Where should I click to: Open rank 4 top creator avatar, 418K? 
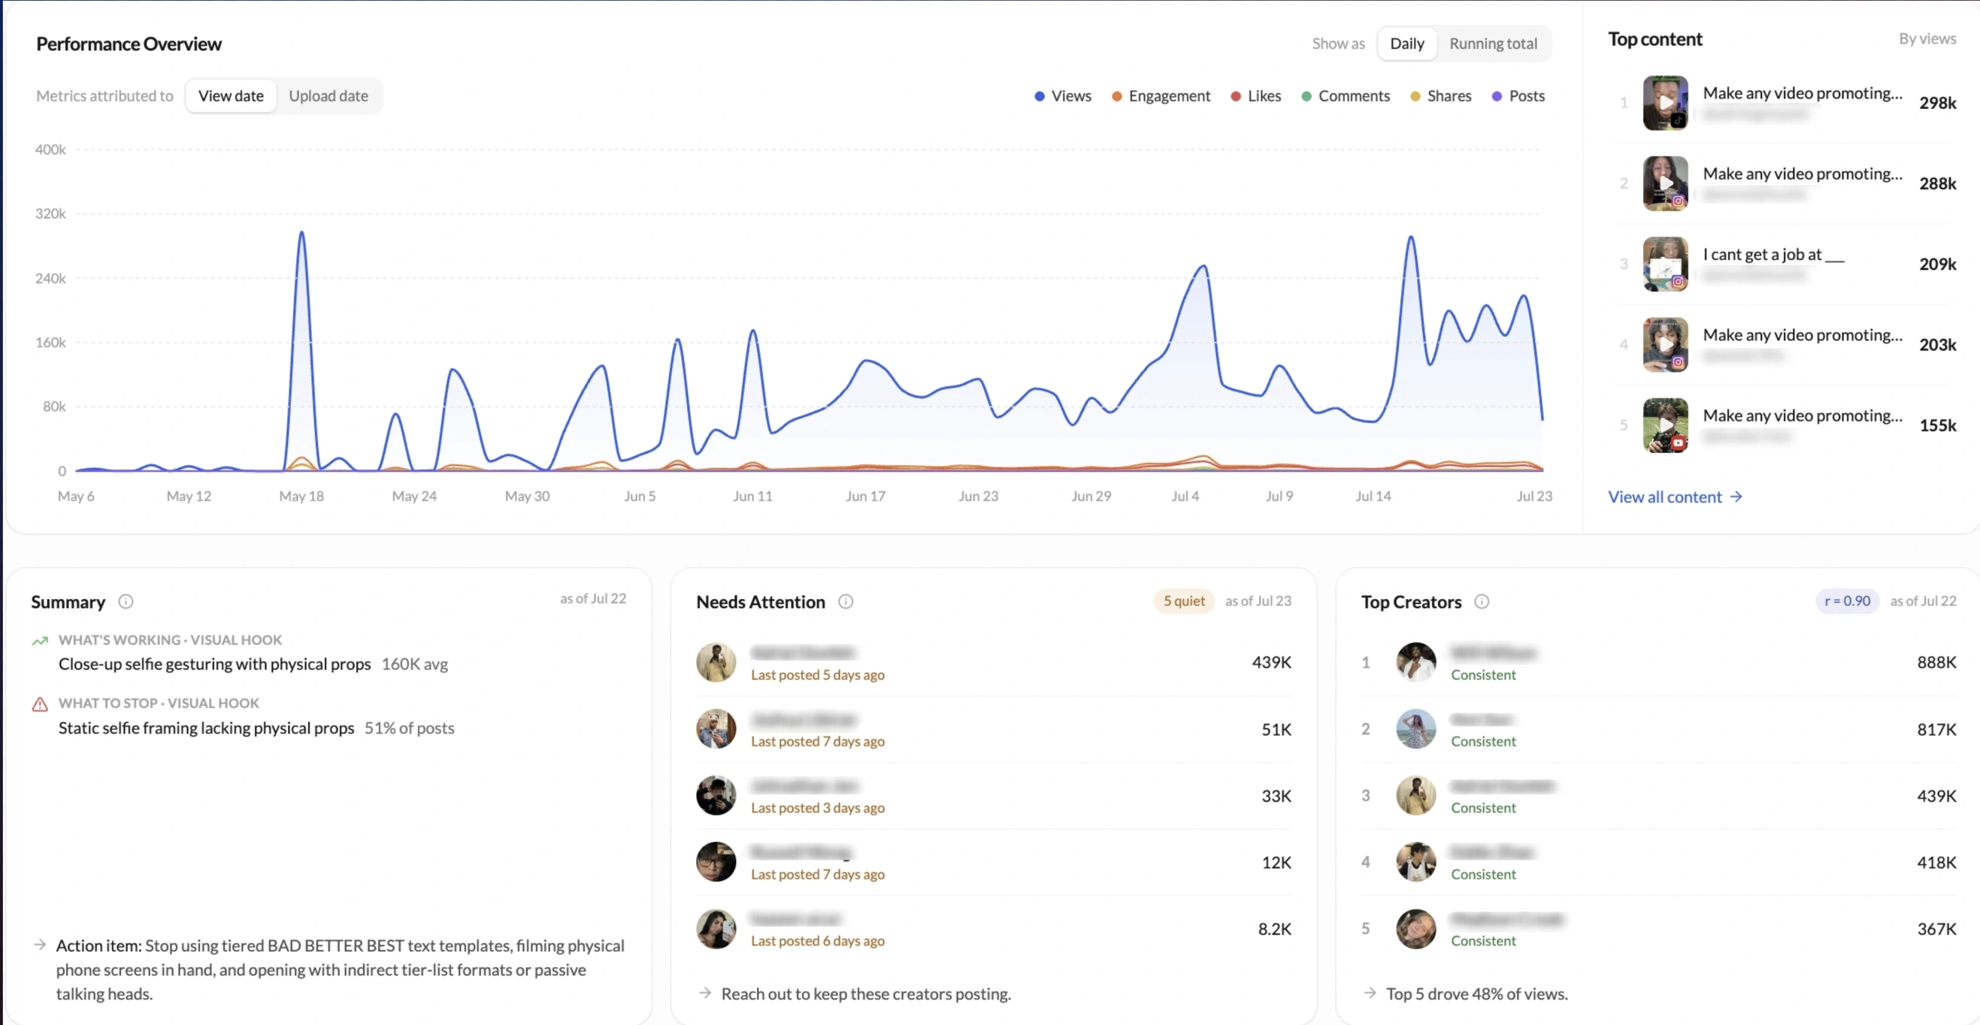click(1415, 862)
